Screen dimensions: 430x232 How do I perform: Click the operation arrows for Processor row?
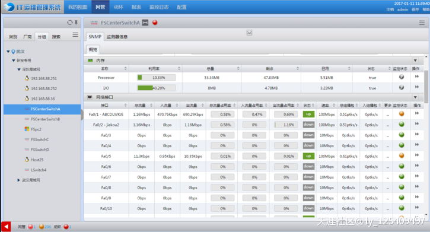click(417, 77)
